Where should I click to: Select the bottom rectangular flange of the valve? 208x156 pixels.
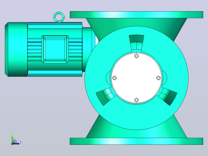click(x=136, y=141)
